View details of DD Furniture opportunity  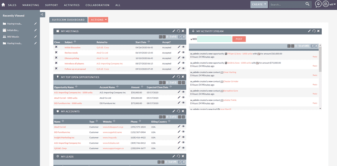coord(183,103)
